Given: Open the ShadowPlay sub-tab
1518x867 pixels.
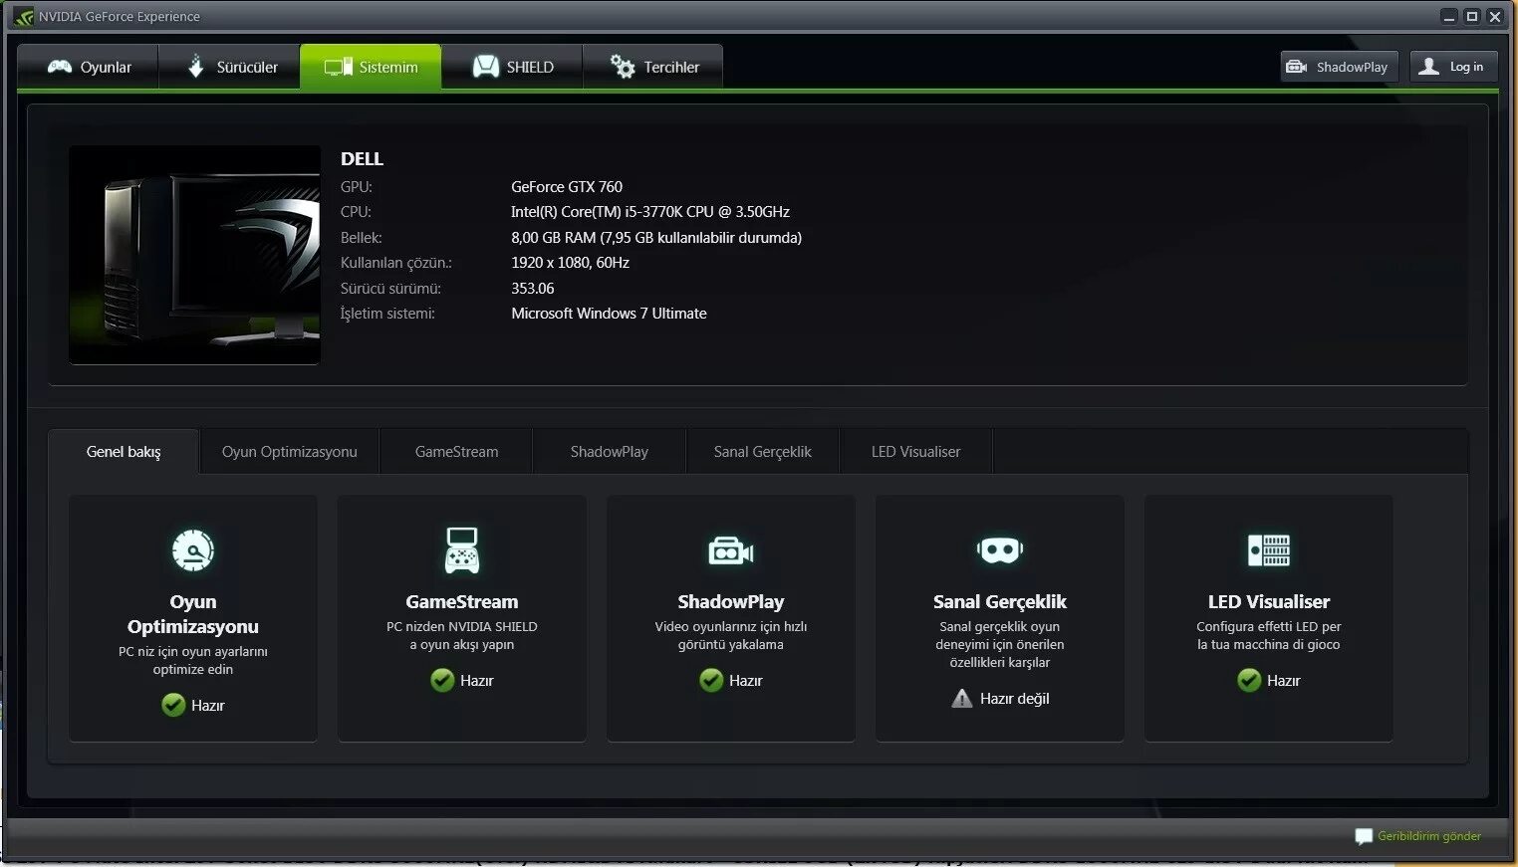Looking at the screenshot, I should click(x=609, y=452).
